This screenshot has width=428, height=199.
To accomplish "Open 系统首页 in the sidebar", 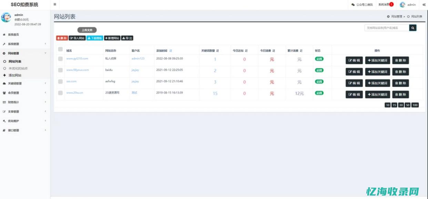I will (x=13, y=35).
